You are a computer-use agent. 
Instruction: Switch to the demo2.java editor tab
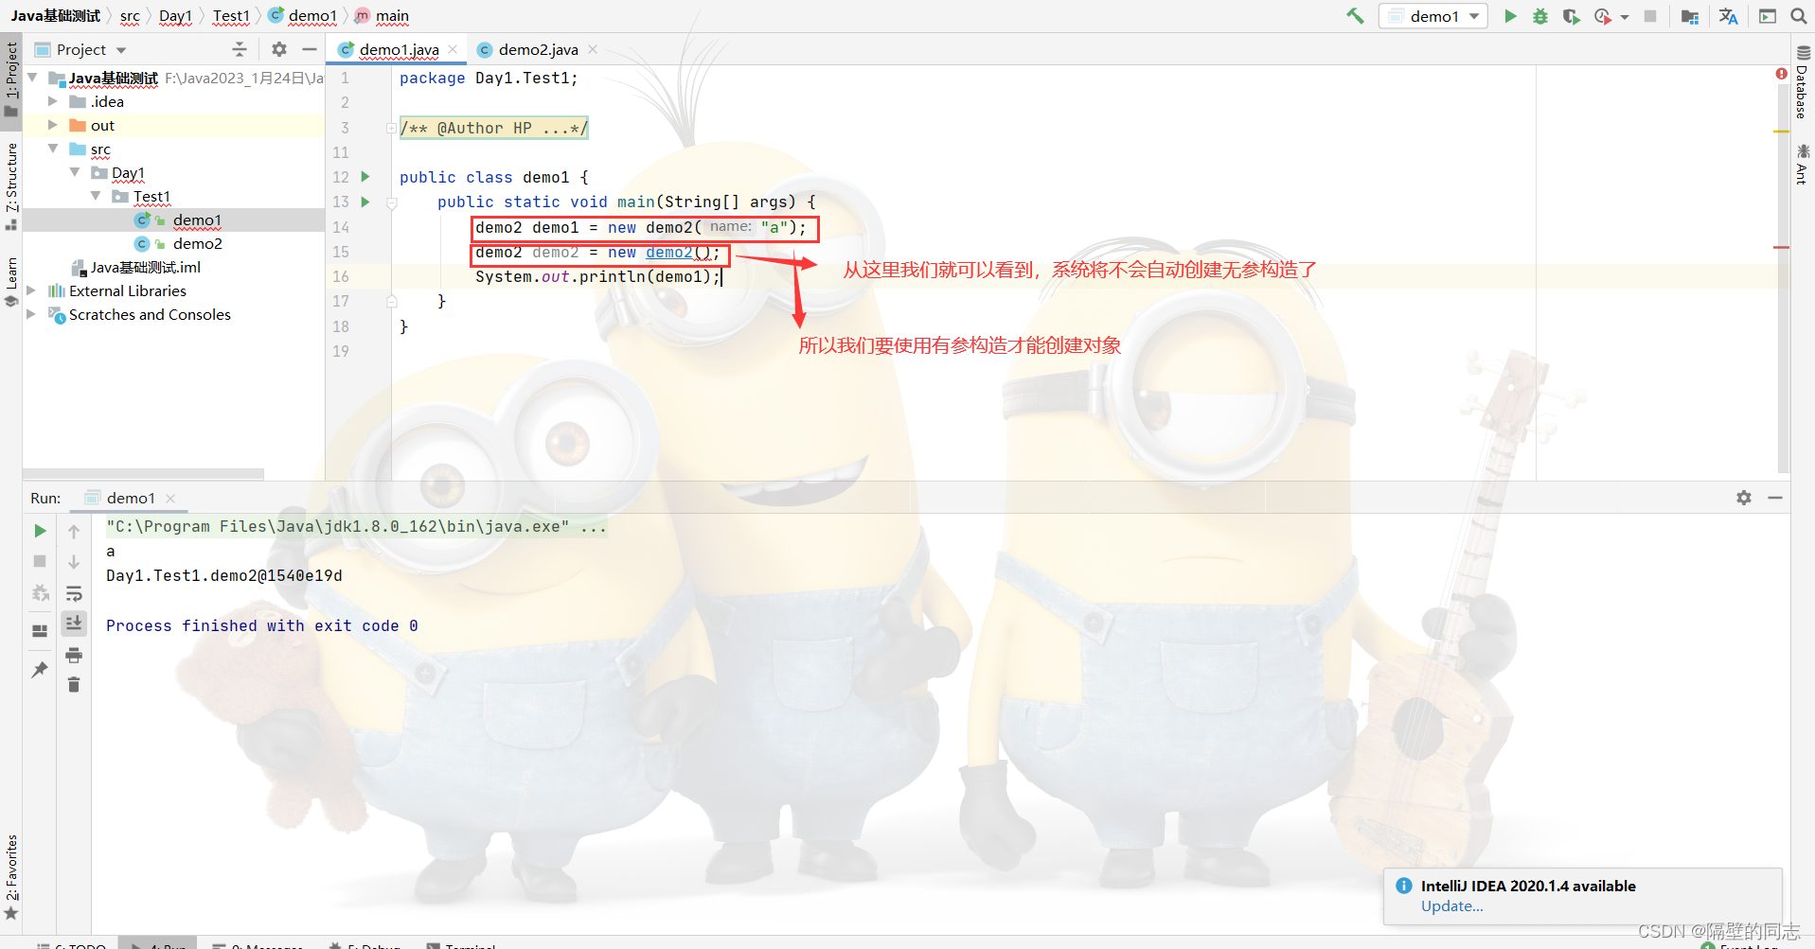point(538,49)
